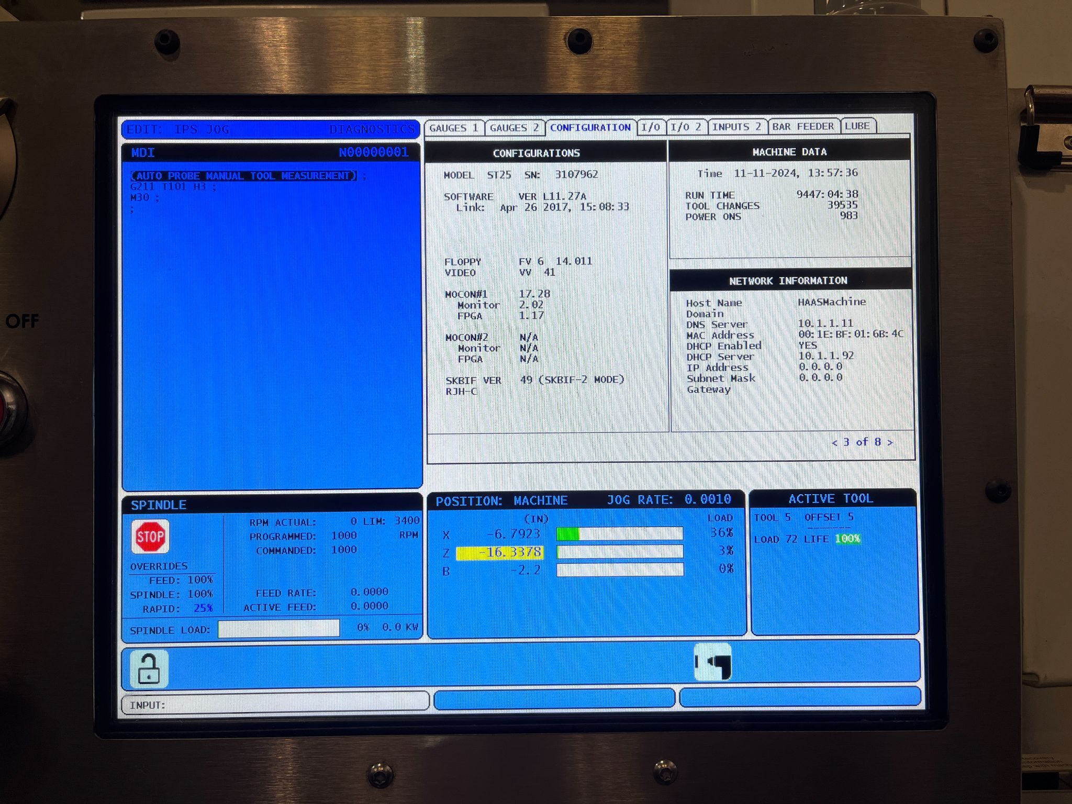This screenshot has height=804, width=1072.
Task: Open the GAUGES 1 tab
Action: (x=453, y=128)
